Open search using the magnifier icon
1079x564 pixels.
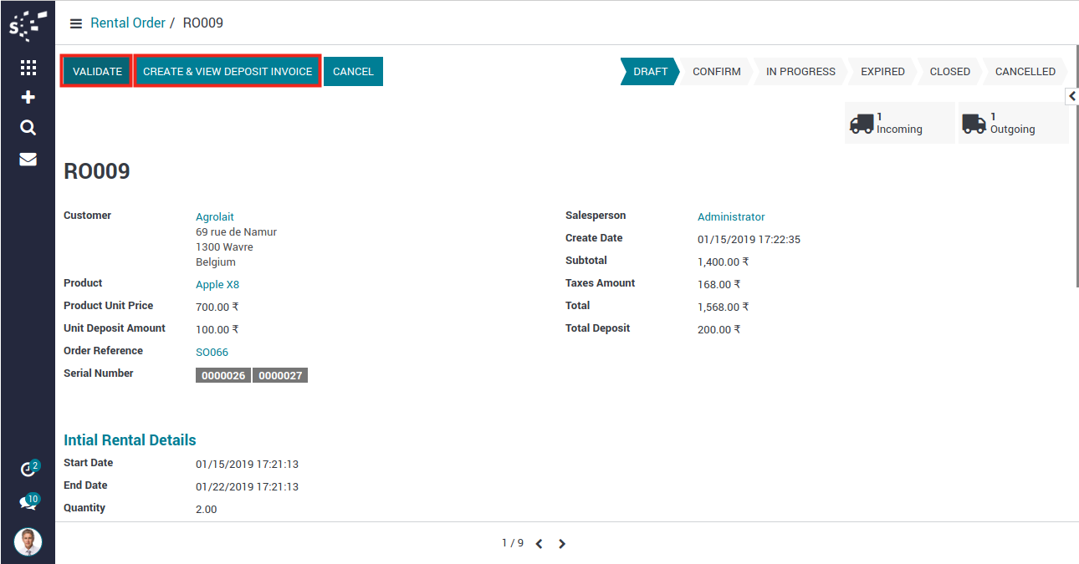tap(28, 128)
